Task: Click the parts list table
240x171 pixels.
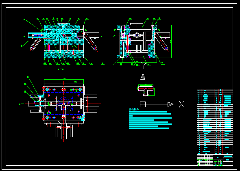Action: tap(215, 121)
